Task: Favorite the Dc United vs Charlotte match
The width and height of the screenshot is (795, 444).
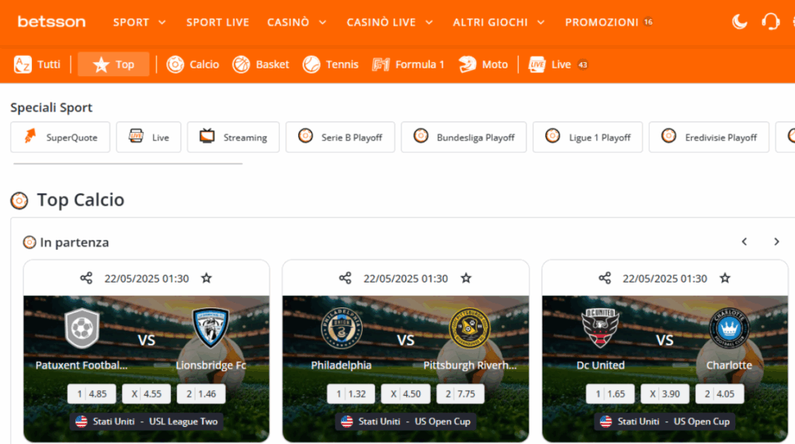Action: click(725, 278)
